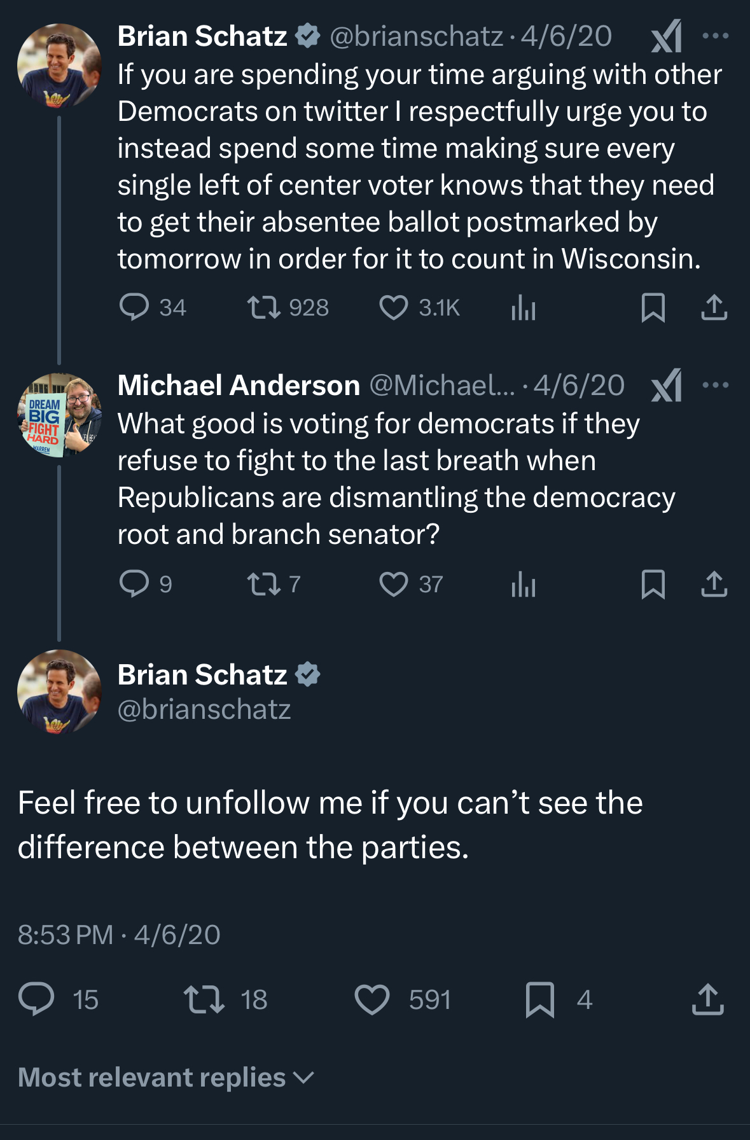Open Grok icon on Michael Anderson's tweet
This screenshot has height=1140, width=750.
[x=667, y=386]
